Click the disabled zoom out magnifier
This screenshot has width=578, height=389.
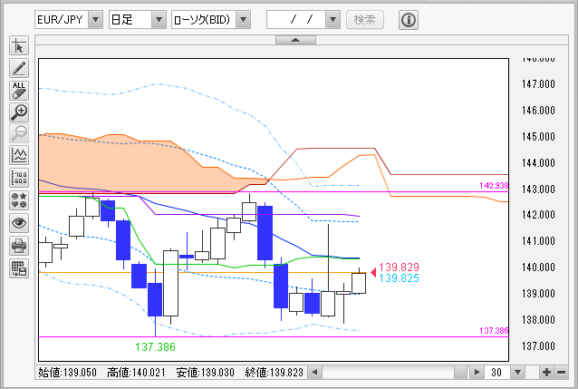[x=19, y=133]
